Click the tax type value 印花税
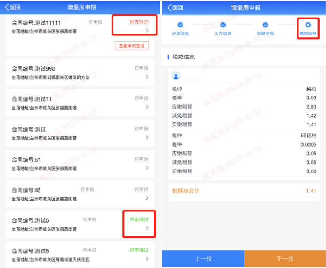Image resolution: width=326 pixels, height=268 pixels. [309, 136]
